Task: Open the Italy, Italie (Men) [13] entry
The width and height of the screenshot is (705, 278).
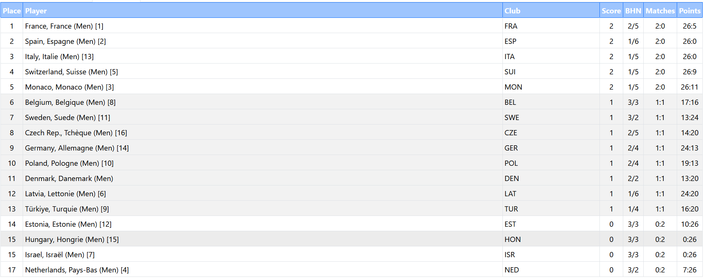Action: (x=59, y=56)
